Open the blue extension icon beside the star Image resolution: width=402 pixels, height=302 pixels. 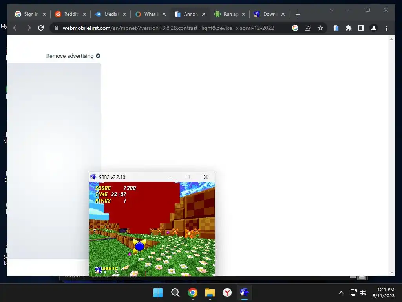pyautogui.click(x=336, y=28)
